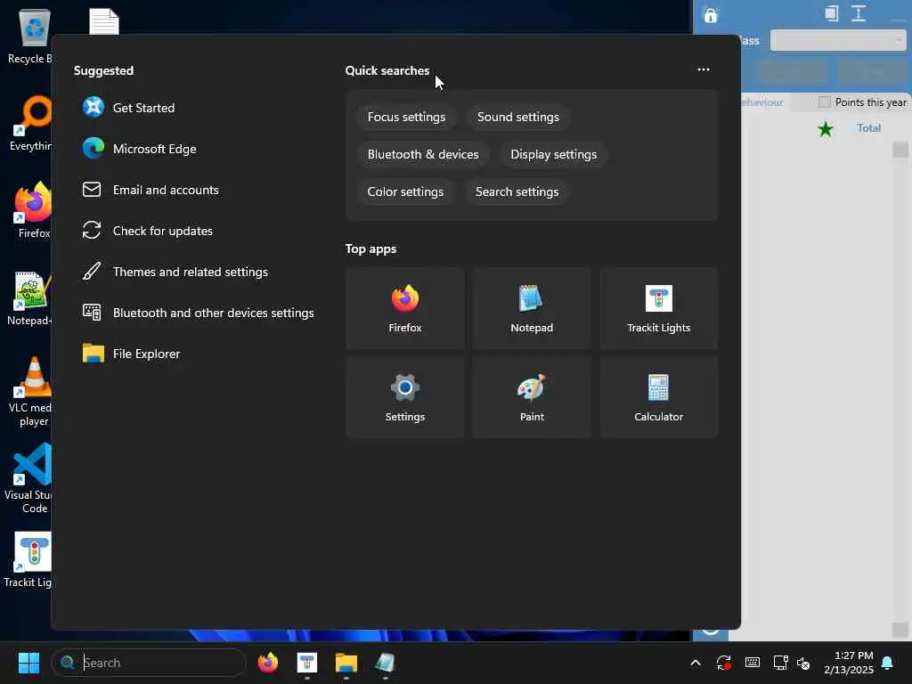Click the Sound settings quick search
912x684 pixels.
click(518, 117)
